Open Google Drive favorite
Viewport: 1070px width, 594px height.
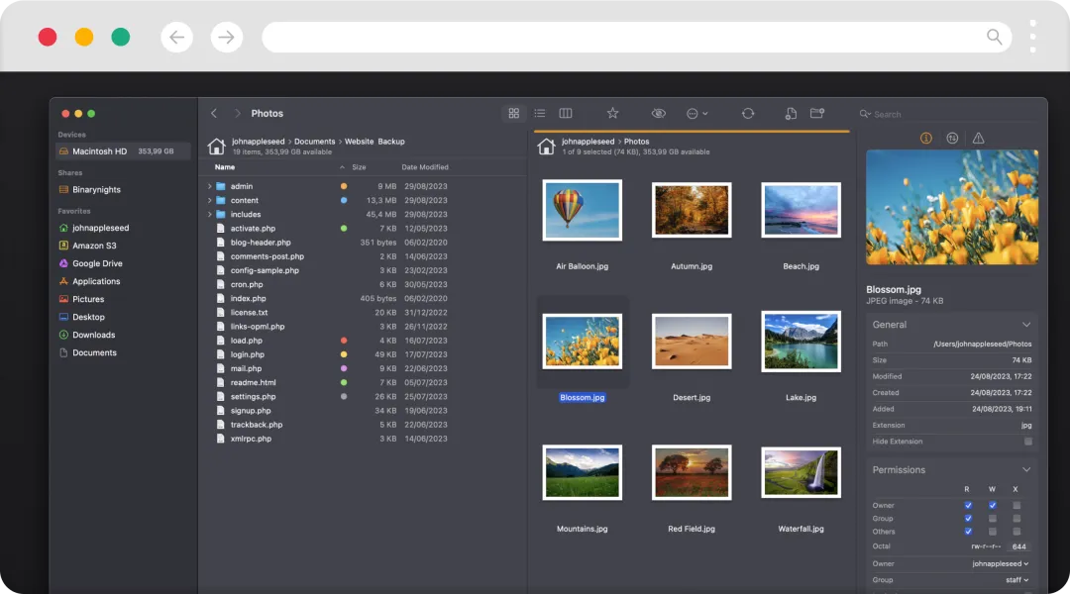[97, 263]
